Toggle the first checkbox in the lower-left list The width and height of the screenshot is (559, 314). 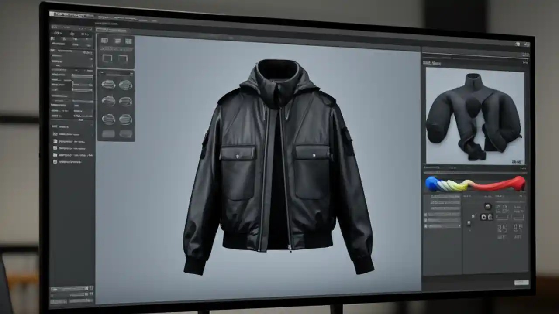click(x=55, y=133)
